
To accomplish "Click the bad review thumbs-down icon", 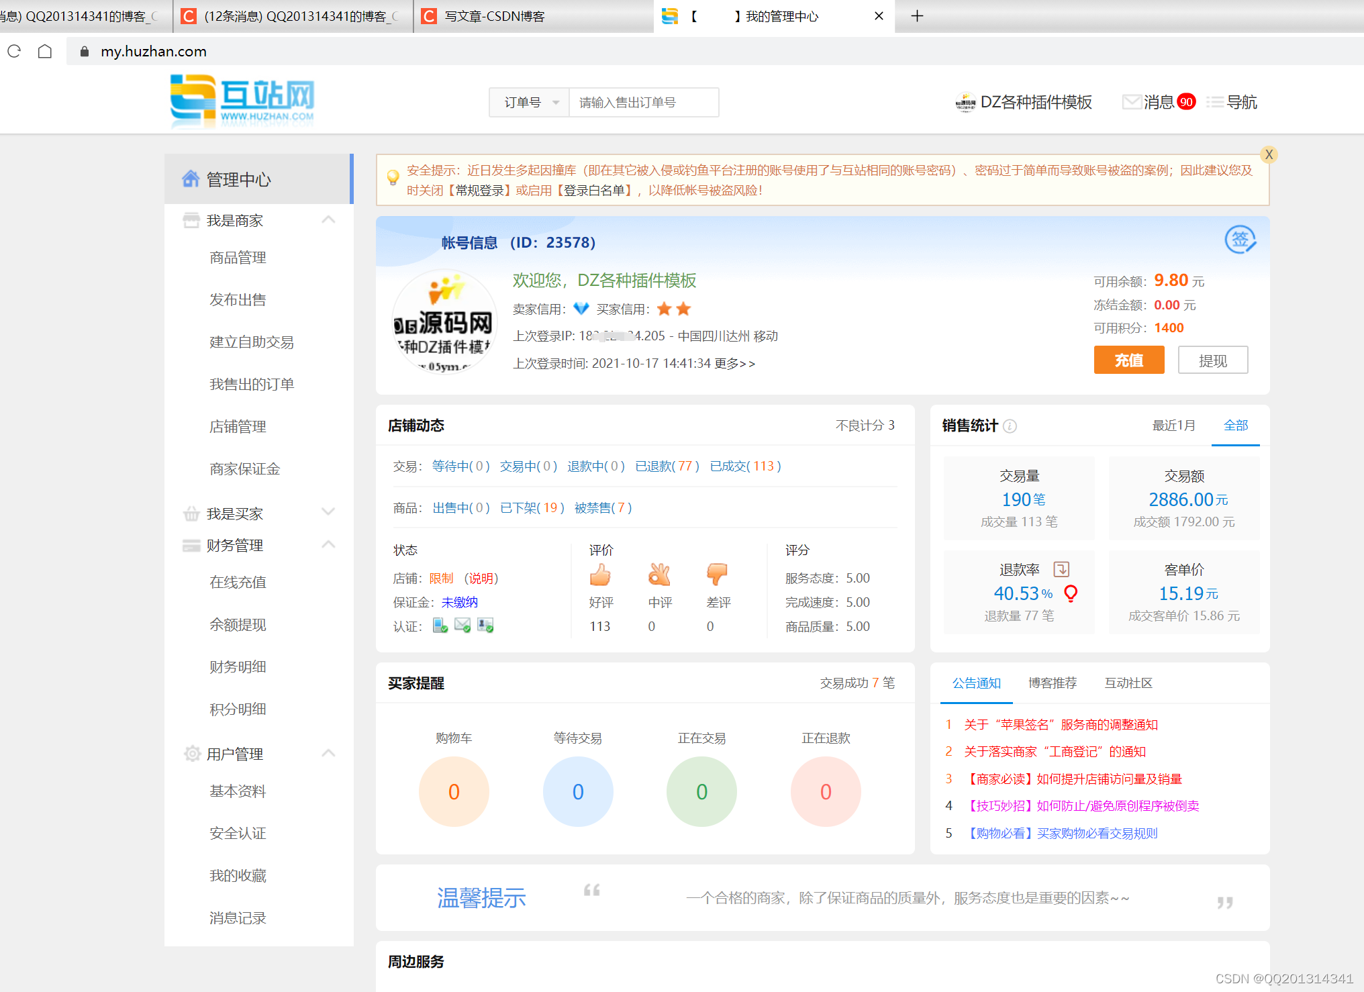I will click(716, 575).
